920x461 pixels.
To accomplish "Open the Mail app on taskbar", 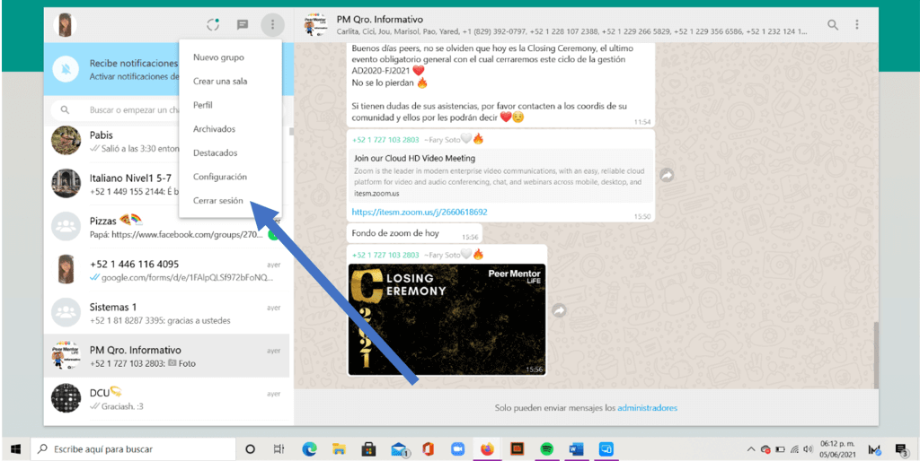I will 399,449.
